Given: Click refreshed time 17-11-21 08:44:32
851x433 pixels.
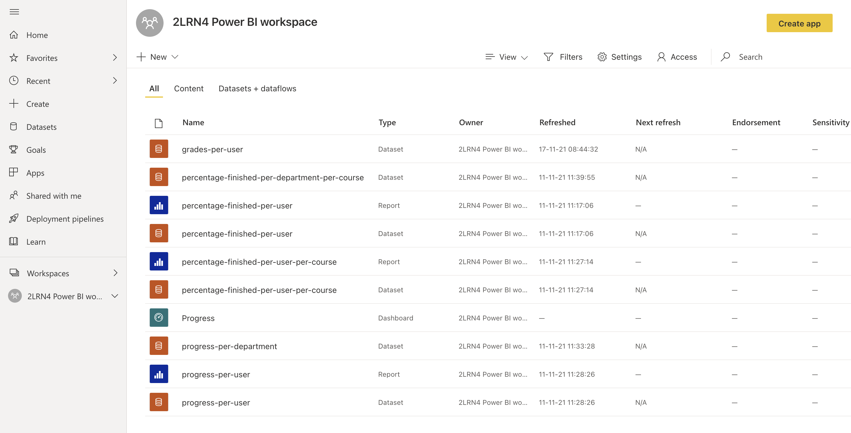Looking at the screenshot, I should [568, 149].
